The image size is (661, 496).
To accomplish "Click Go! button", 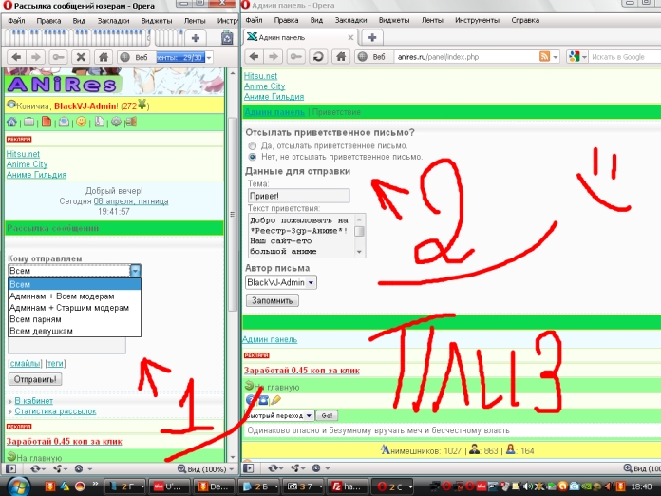I will coord(327,415).
